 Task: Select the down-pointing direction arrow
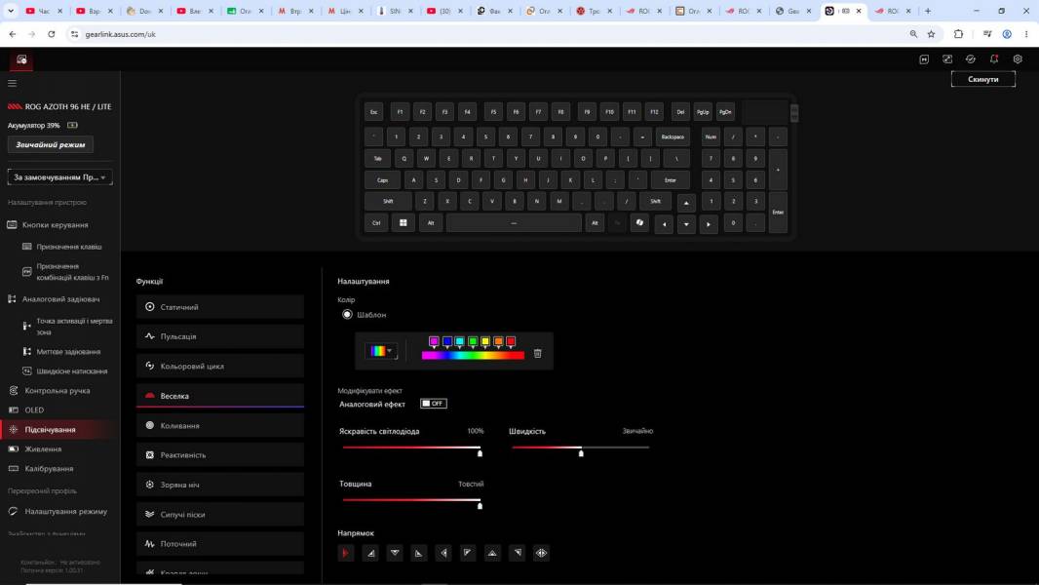[x=395, y=553]
